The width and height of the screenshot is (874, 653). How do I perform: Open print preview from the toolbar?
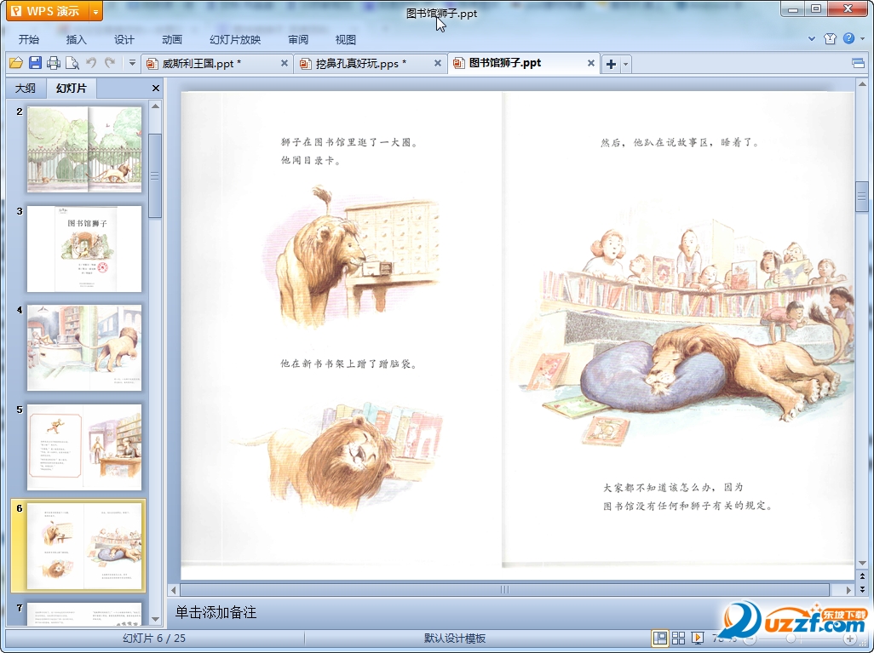point(72,63)
